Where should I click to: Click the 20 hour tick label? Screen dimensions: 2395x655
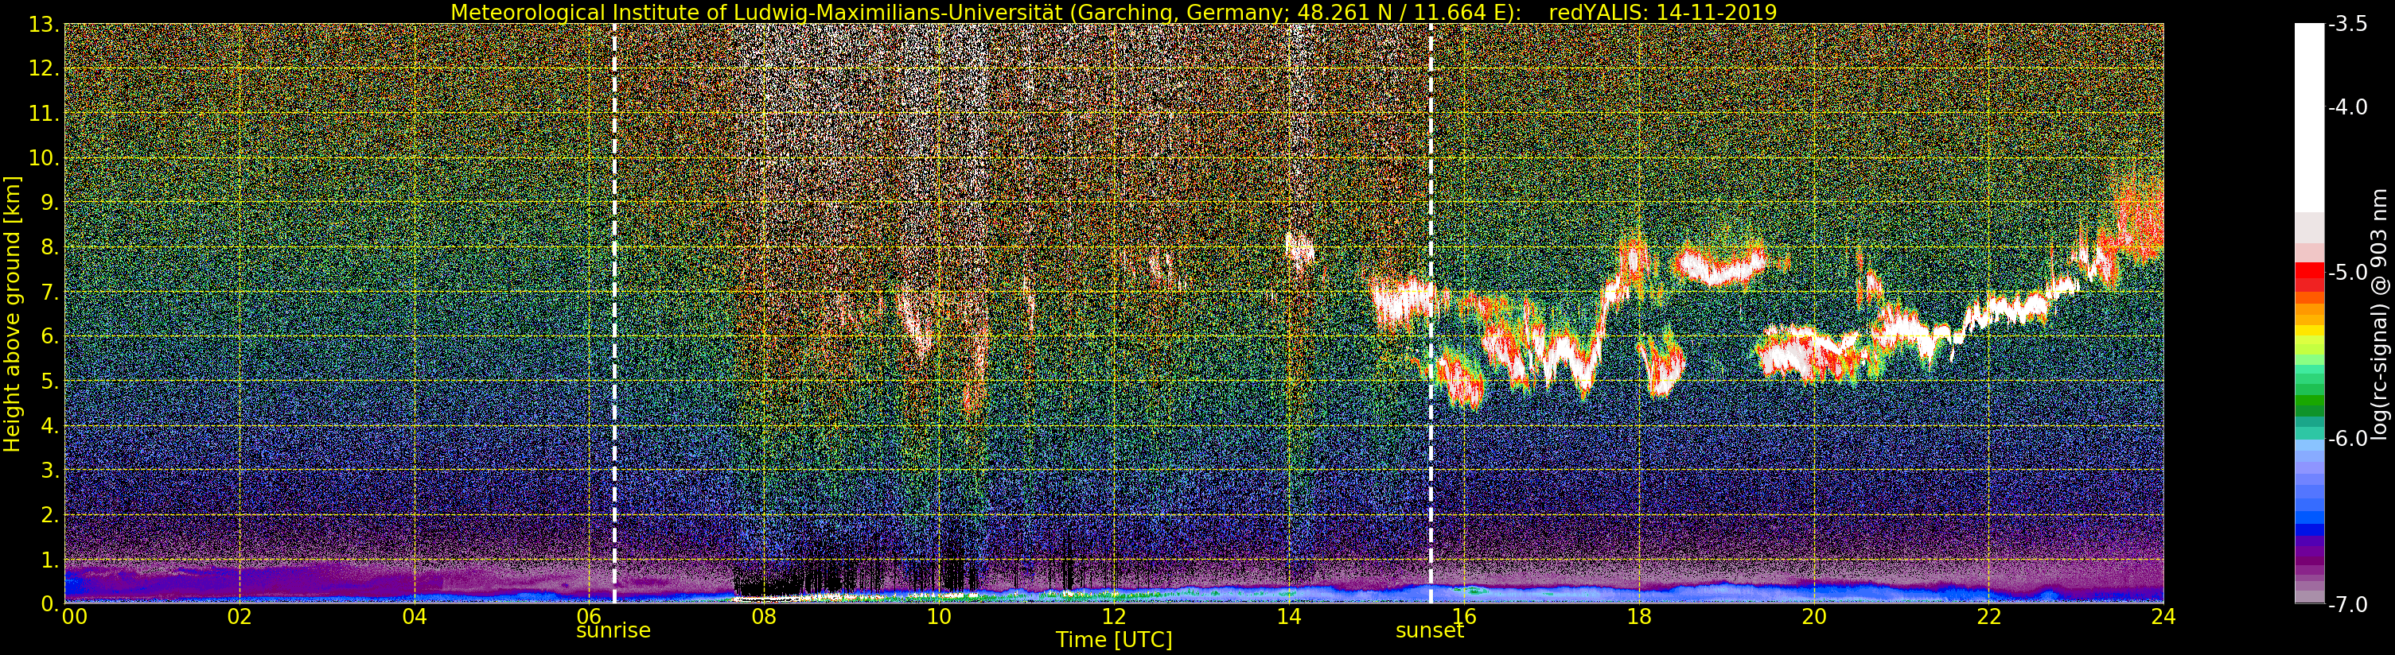1813,616
